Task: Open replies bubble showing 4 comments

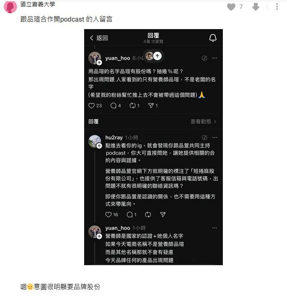Action: 116,106
